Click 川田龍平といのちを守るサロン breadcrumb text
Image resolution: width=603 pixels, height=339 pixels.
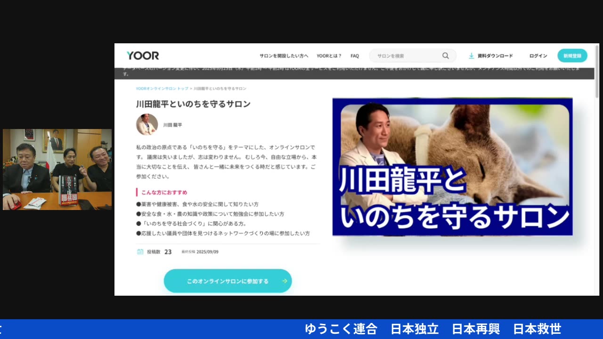click(220, 89)
